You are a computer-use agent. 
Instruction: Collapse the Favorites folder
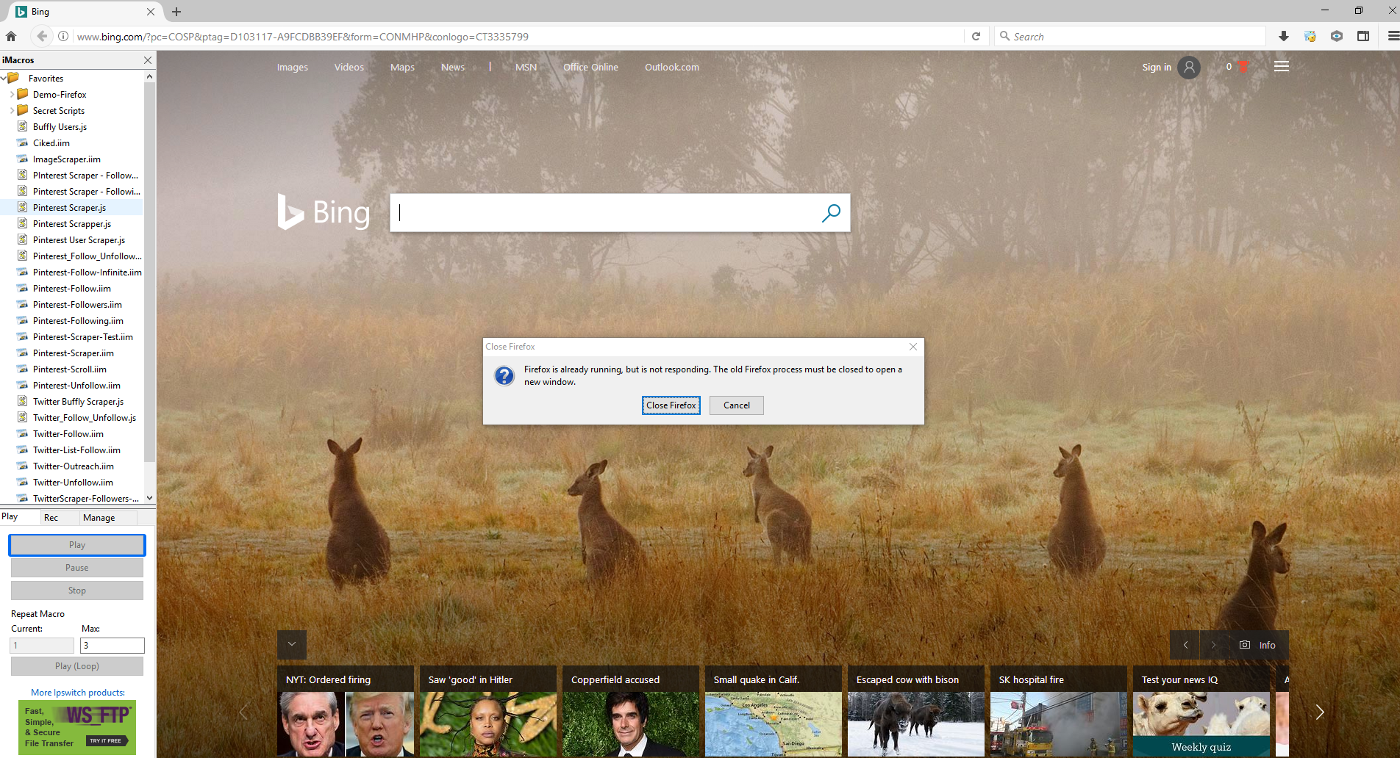click(x=4, y=78)
